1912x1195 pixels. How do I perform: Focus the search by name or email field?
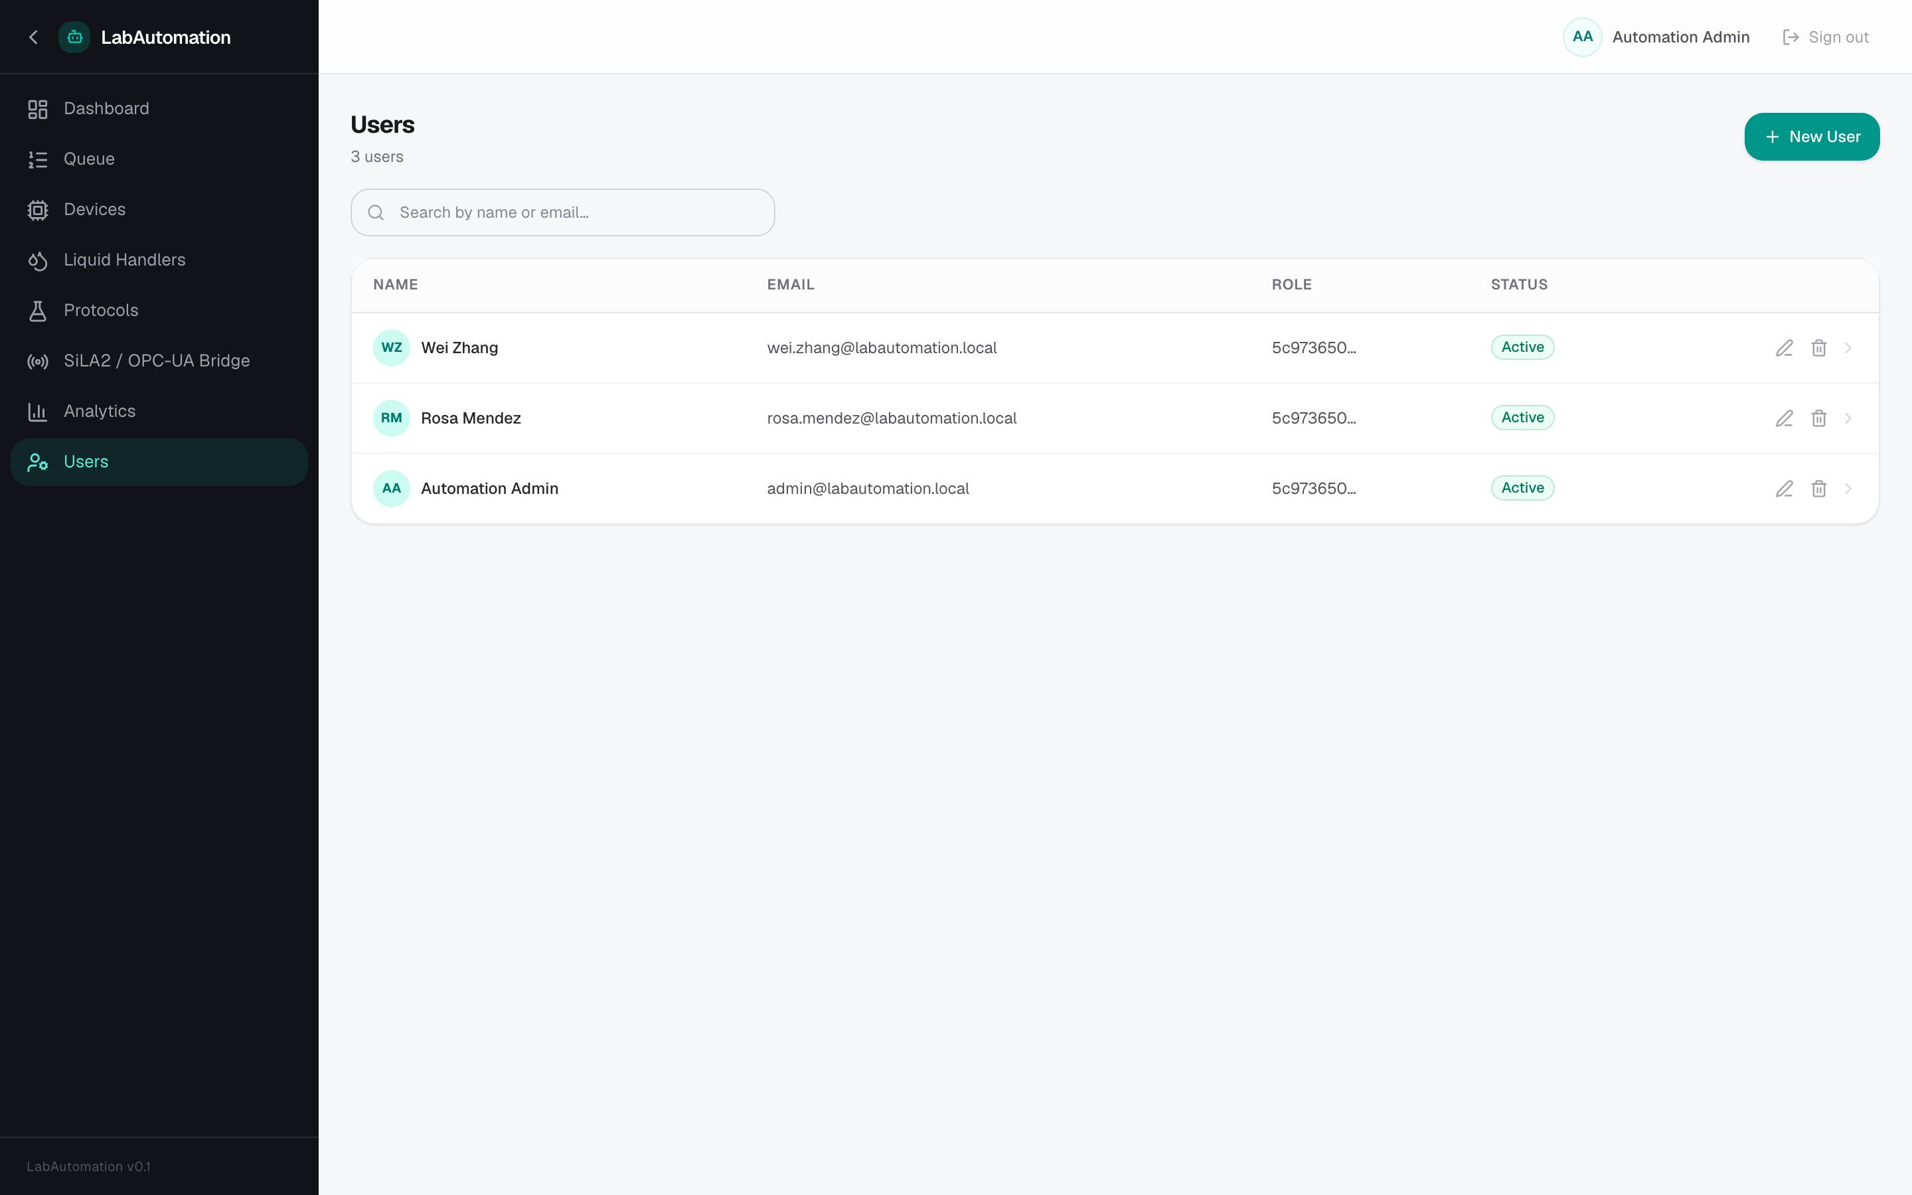point(562,212)
